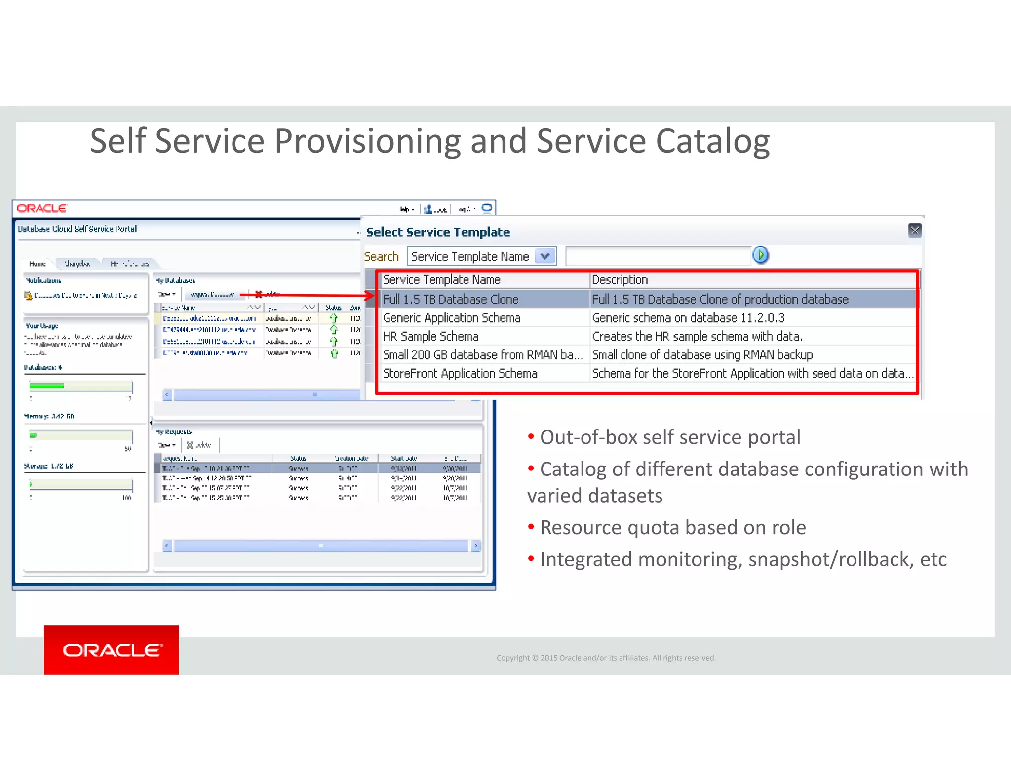Click left scroll arrow in My Databases table
The image size is (1011, 781).
[167, 394]
